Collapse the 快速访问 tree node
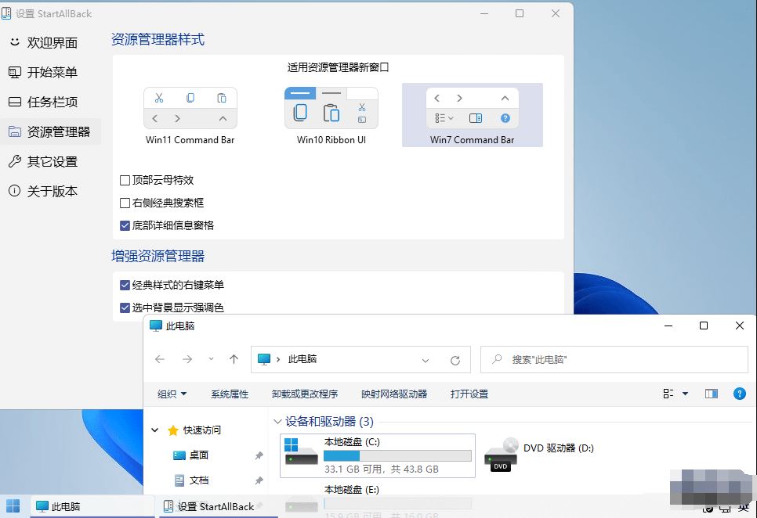The width and height of the screenshot is (757, 518). click(155, 430)
